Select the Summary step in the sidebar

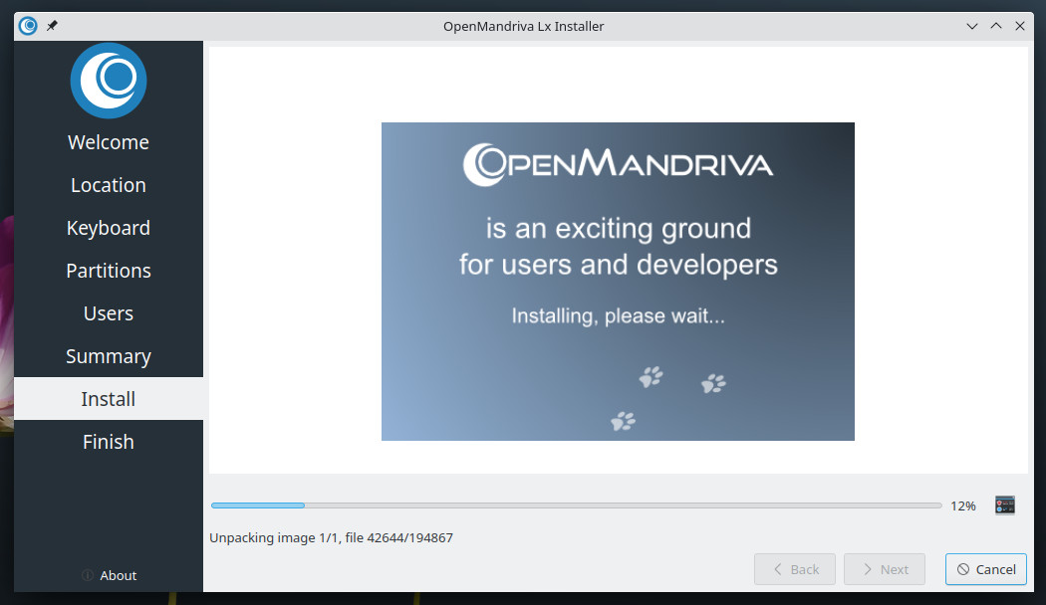click(x=109, y=356)
